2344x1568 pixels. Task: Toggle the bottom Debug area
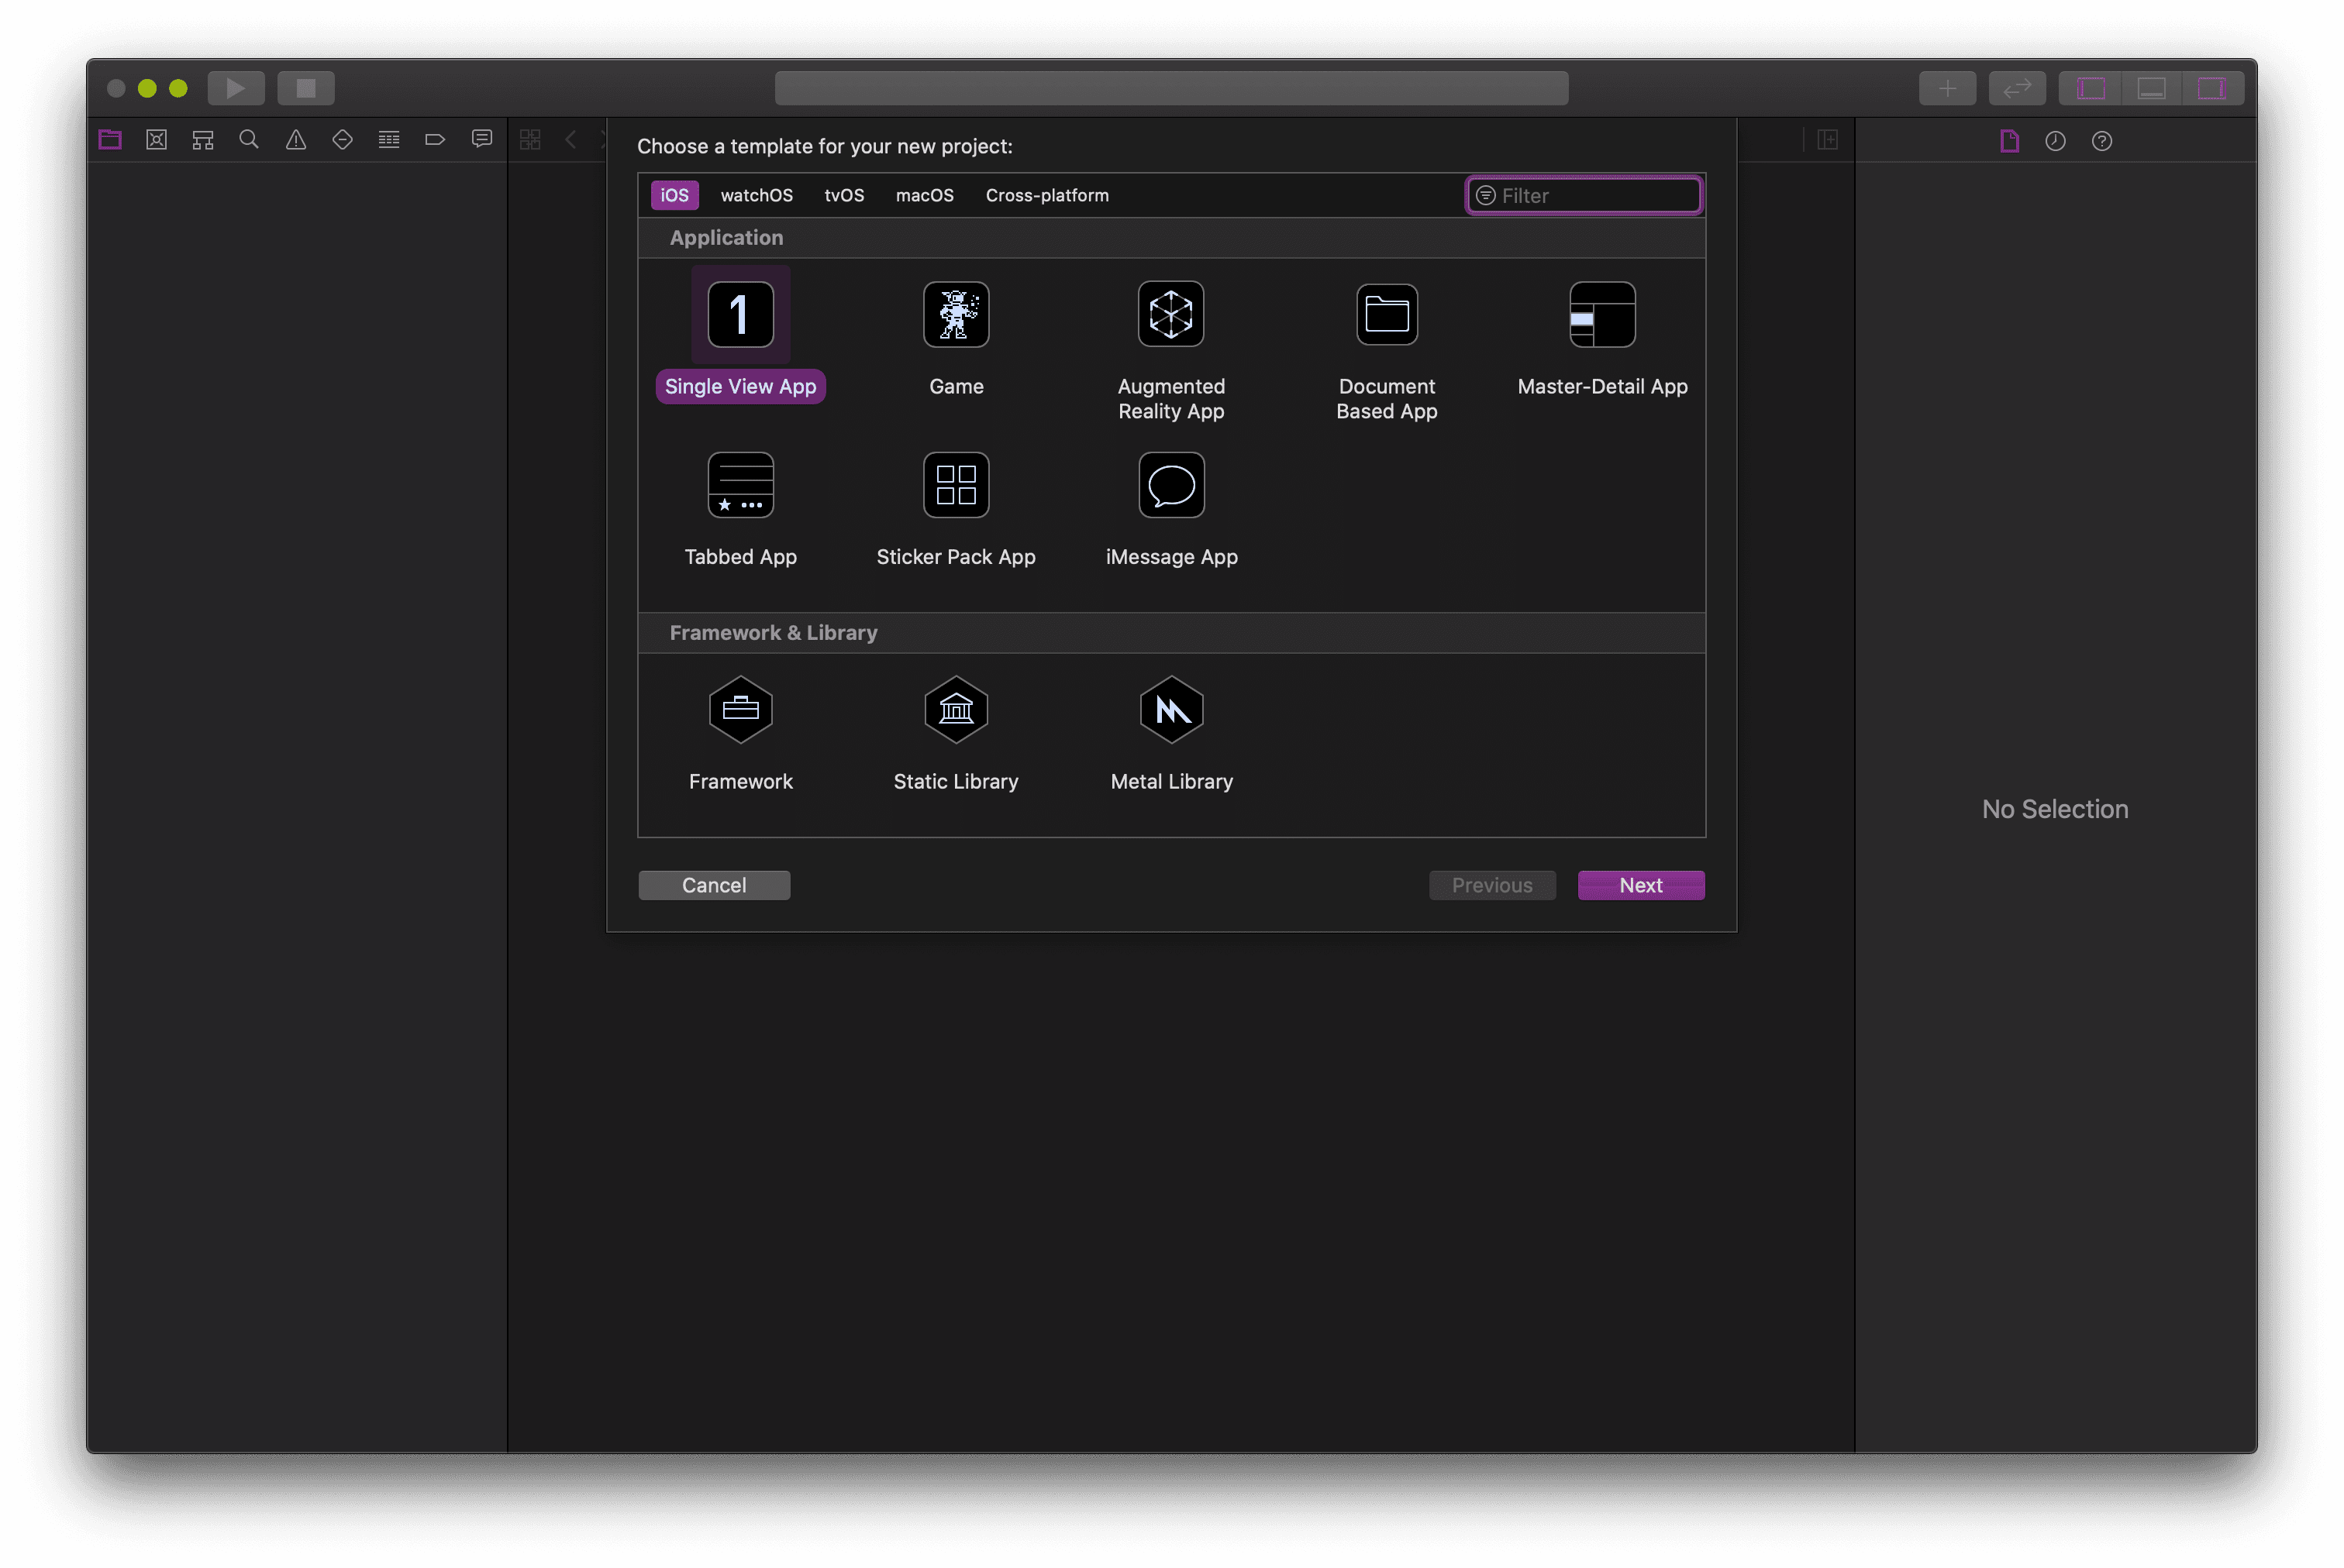coord(2151,88)
